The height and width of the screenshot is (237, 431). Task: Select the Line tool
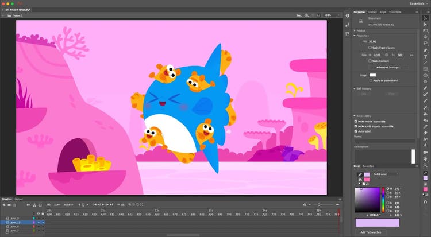[425, 63]
